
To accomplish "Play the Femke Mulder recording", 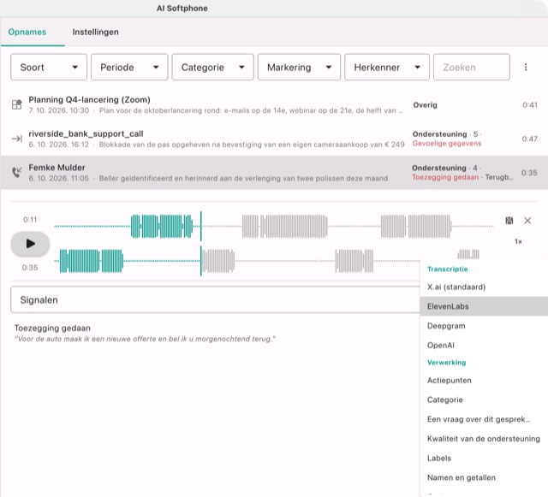I will click(x=30, y=244).
